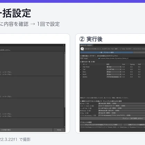Select the 揺れもの一括設定 window tab
This screenshot has height=145, width=145.
pos(86,45)
